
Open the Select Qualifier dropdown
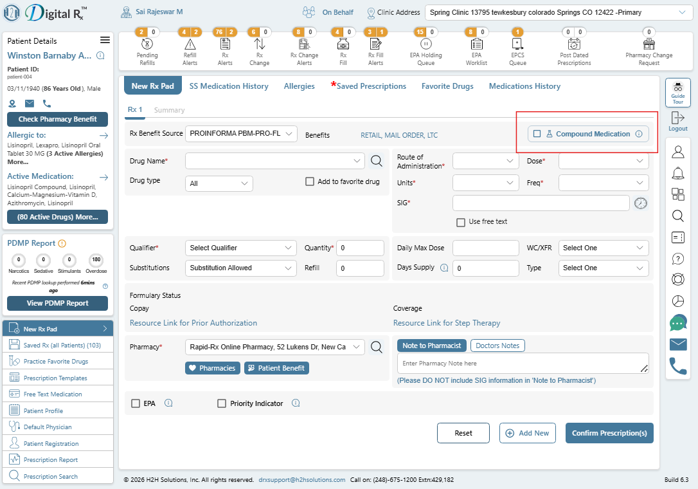[241, 248]
